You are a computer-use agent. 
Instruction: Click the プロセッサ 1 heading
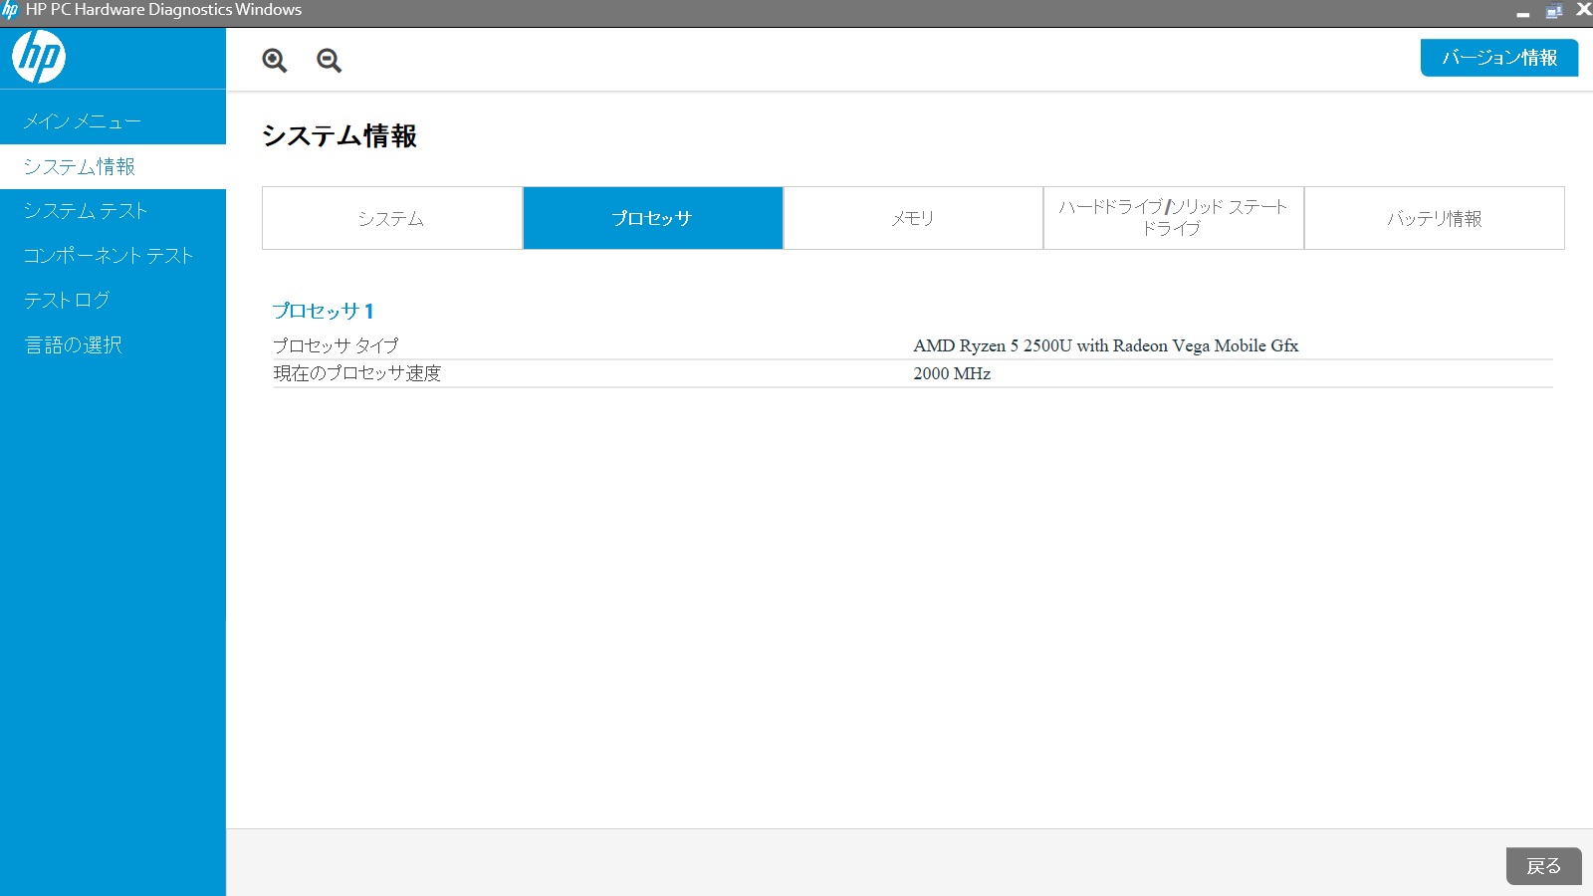324,311
